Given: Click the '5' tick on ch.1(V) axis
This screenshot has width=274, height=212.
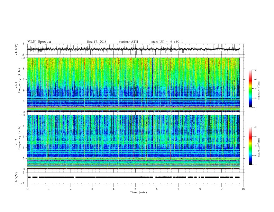Looking at the screenshot, I should 24,44.
